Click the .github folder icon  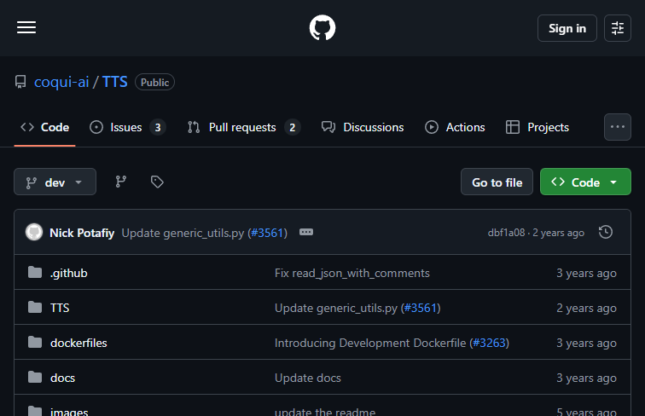[x=35, y=272]
